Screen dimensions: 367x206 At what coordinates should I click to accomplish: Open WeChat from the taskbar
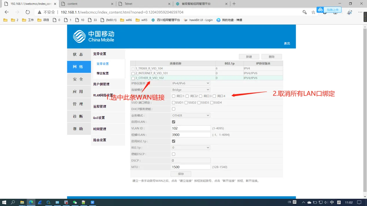click(x=75, y=202)
